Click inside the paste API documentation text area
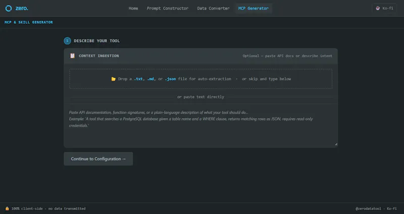The width and height of the screenshot is (404, 214). (x=200, y=126)
